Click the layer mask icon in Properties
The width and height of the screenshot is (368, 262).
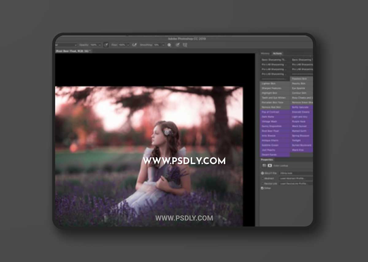pos(270,165)
